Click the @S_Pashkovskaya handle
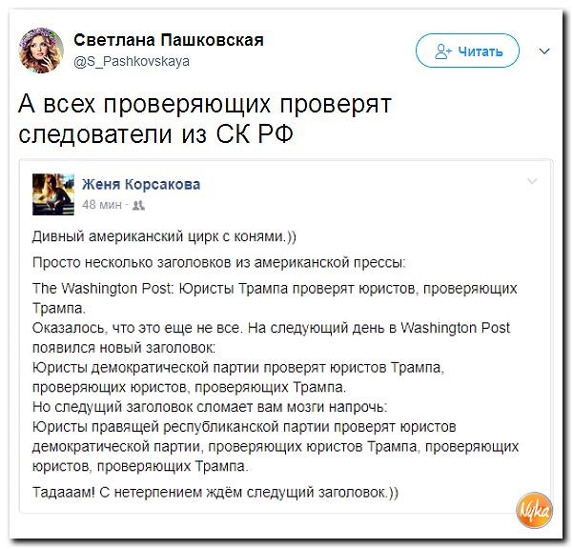573x549 pixels. tap(132, 61)
